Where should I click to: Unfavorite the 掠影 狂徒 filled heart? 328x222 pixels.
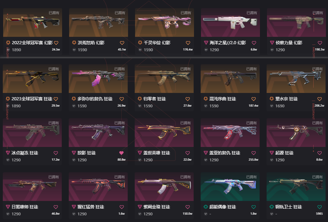(x=121, y=153)
